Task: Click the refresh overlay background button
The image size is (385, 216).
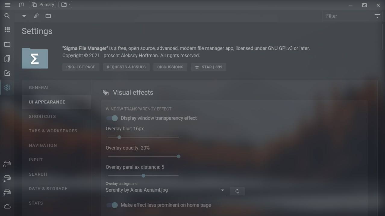Action: pos(237,191)
